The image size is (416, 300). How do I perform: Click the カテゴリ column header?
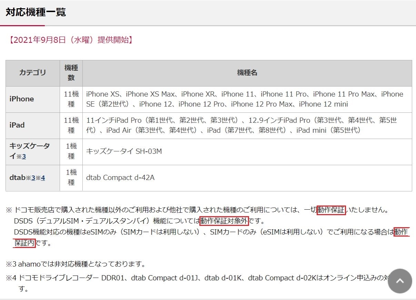click(x=33, y=73)
